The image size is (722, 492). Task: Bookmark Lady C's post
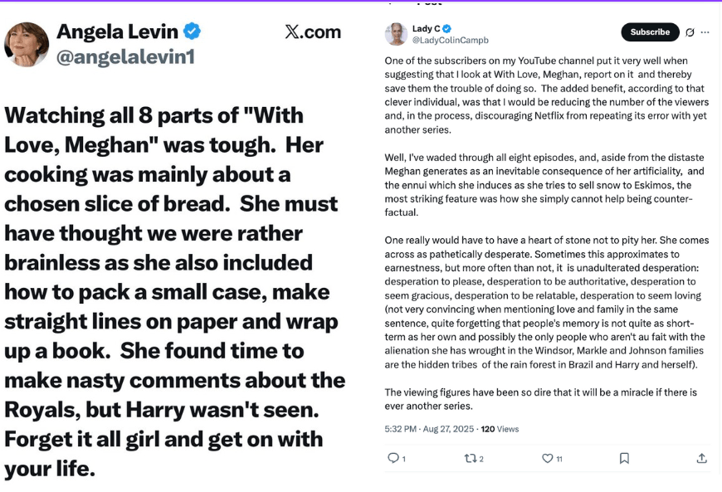point(624,458)
